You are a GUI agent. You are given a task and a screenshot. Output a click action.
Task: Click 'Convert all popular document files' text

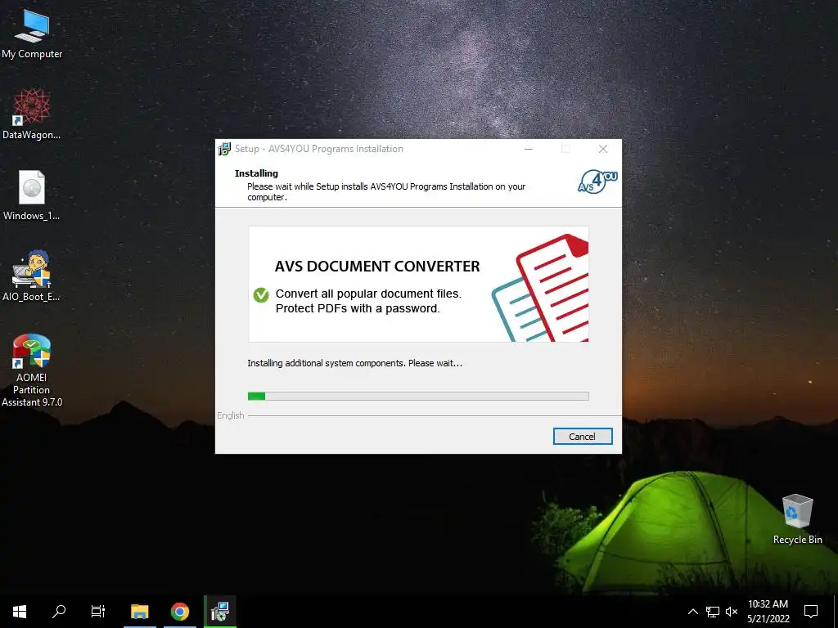pos(368,294)
